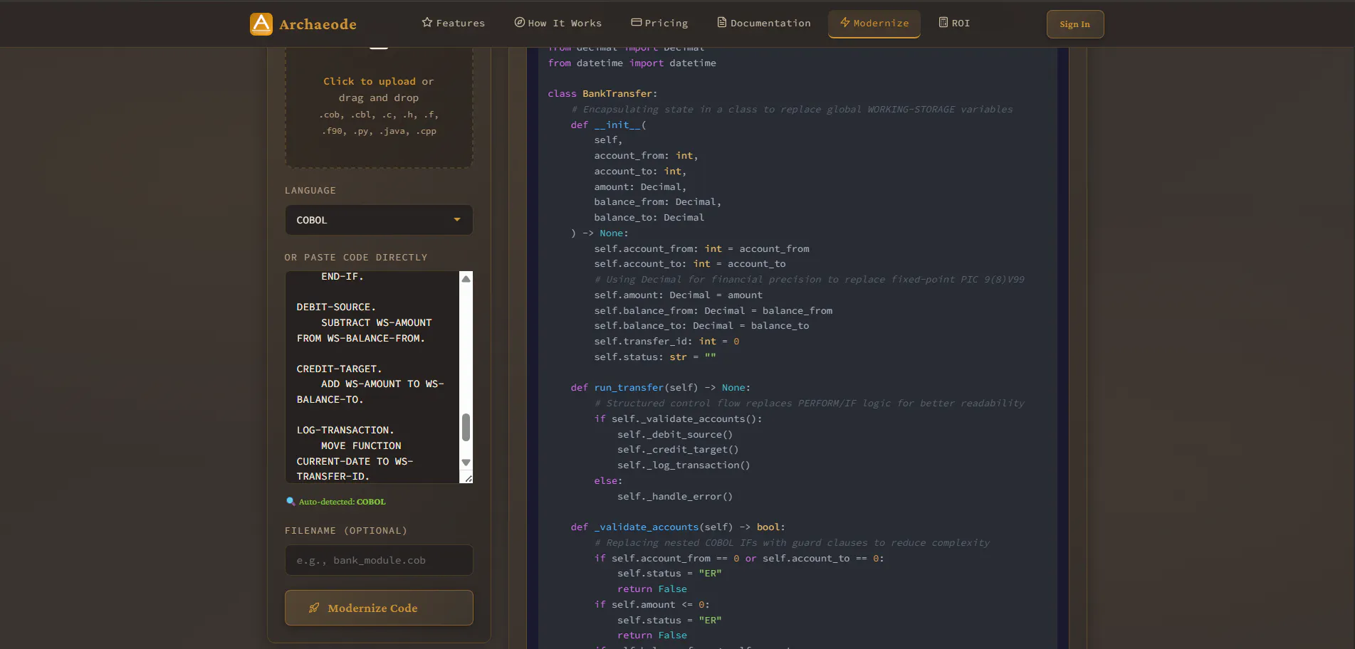The width and height of the screenshot is (1355, 649).
Task: Click the lightning icon beside Modernize
Action: (x=845, y=23)
